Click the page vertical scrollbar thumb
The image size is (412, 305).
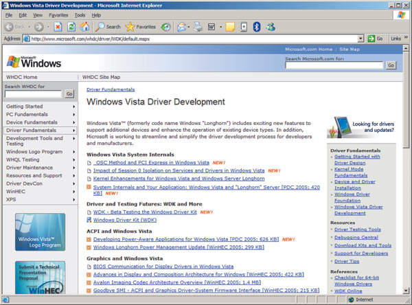(406, 100)
